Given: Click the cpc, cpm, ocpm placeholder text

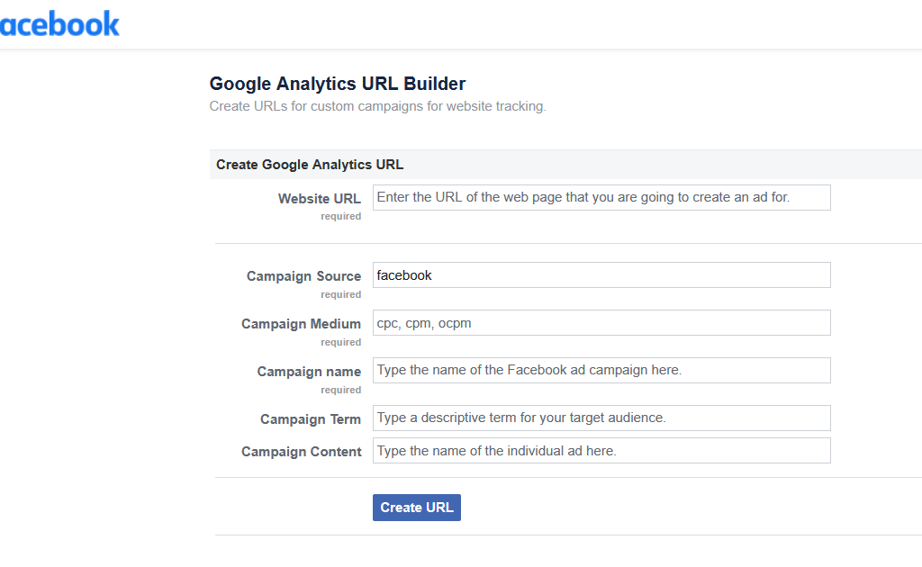Looking at the screenshot, I should 423,322.
